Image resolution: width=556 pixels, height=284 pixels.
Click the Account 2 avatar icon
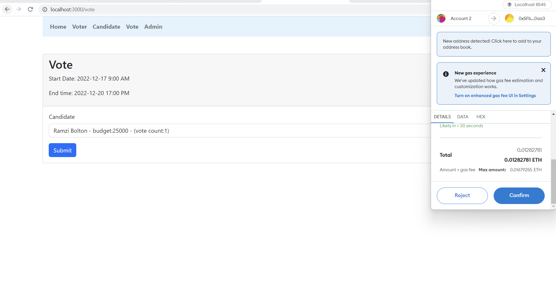[441, 18]
